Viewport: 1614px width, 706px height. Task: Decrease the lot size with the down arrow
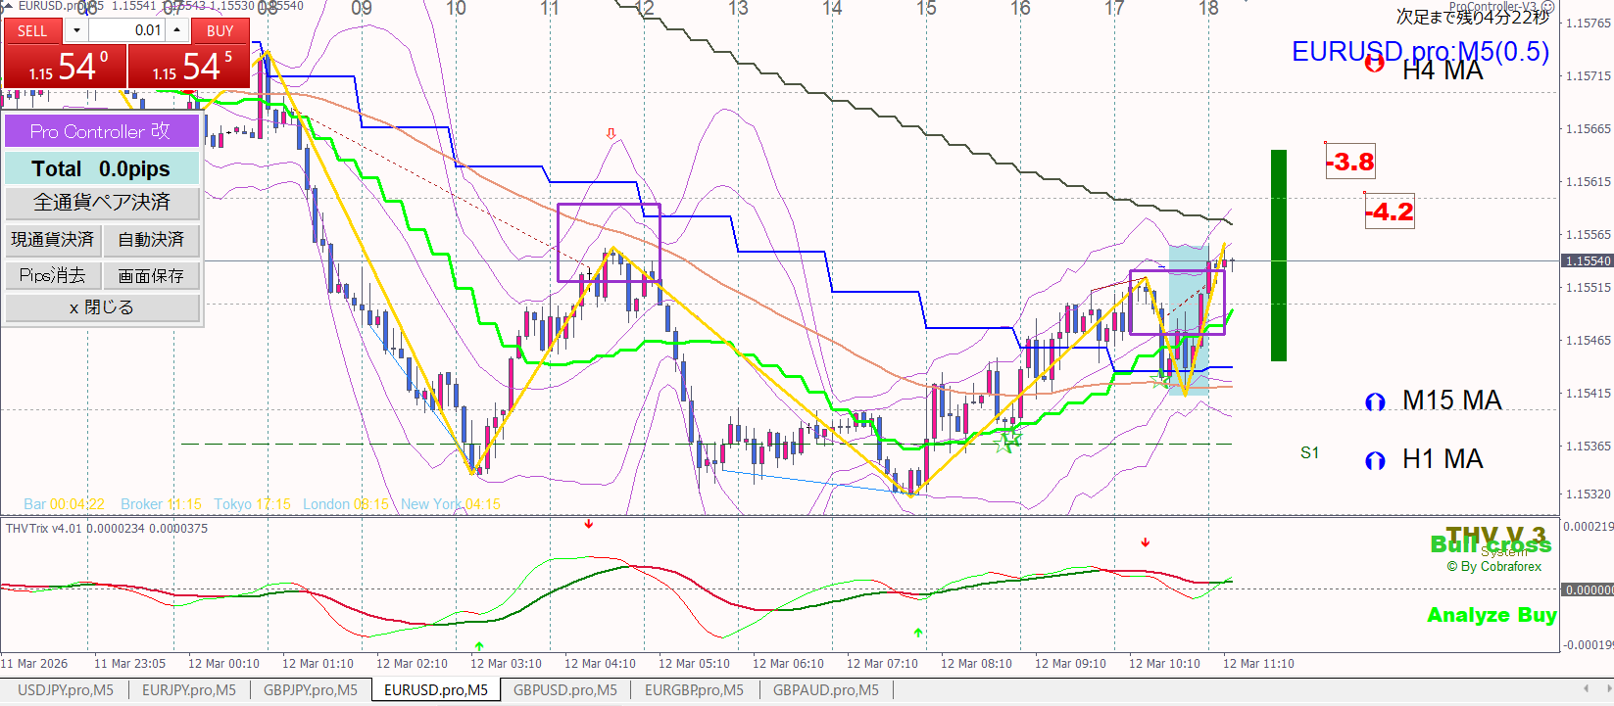coord(76,30)
